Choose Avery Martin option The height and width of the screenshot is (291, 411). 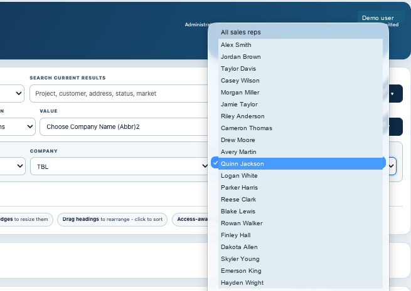click(301, 152)
